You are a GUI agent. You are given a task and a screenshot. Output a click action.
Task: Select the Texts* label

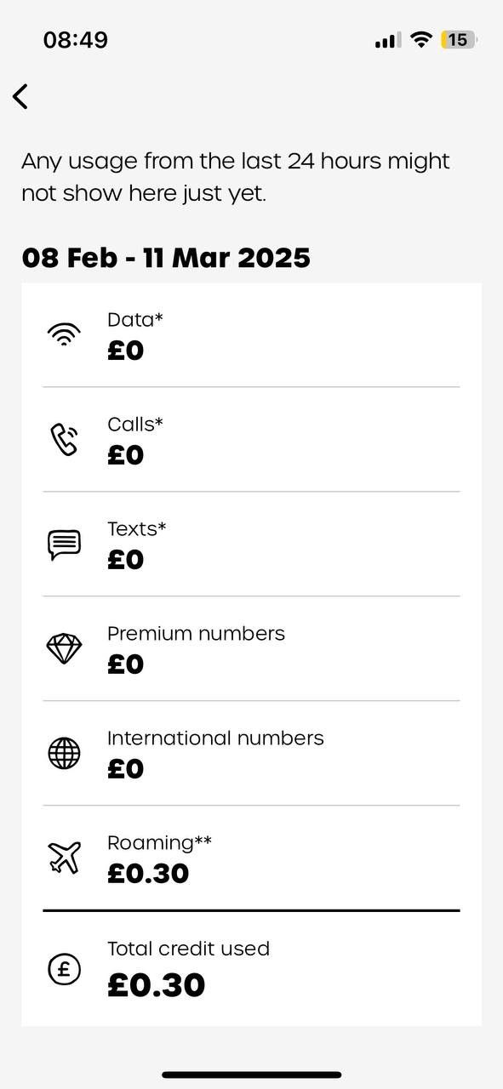tap(136, 528)
